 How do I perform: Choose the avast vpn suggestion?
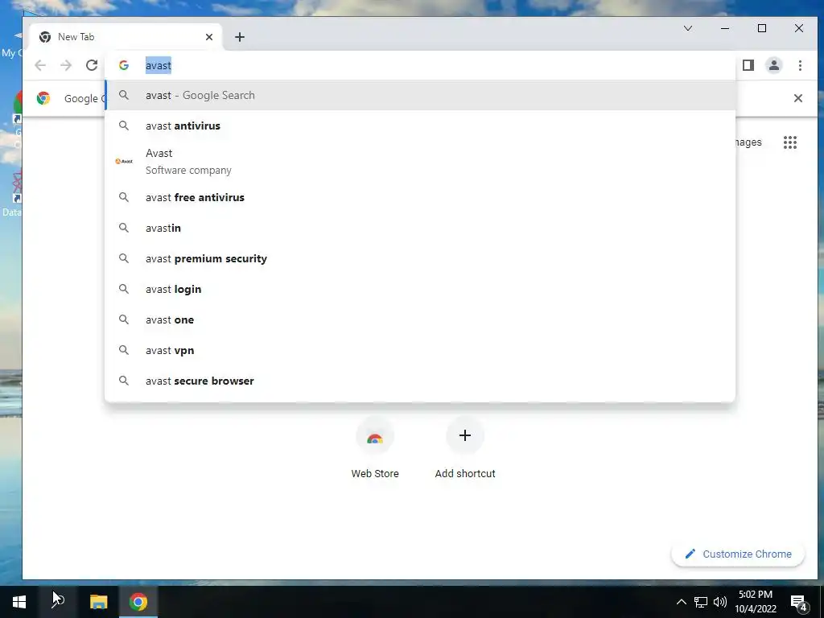[x=420, y=350]
